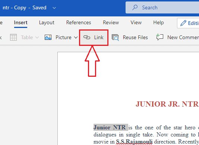Click the New Comment icon
Viewport: 199px width, 145px height.
[x=159, y=37]
